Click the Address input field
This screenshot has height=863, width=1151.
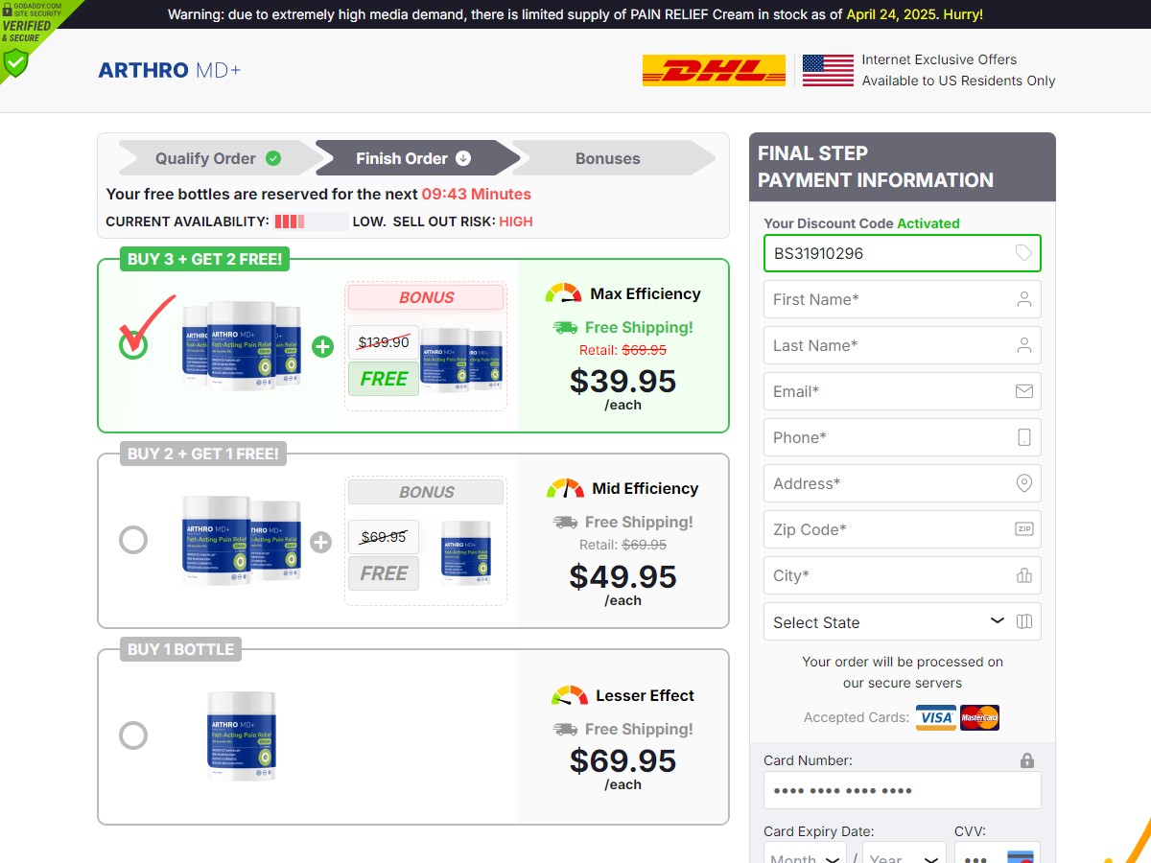pyautogui.click(x=903, y=483)
